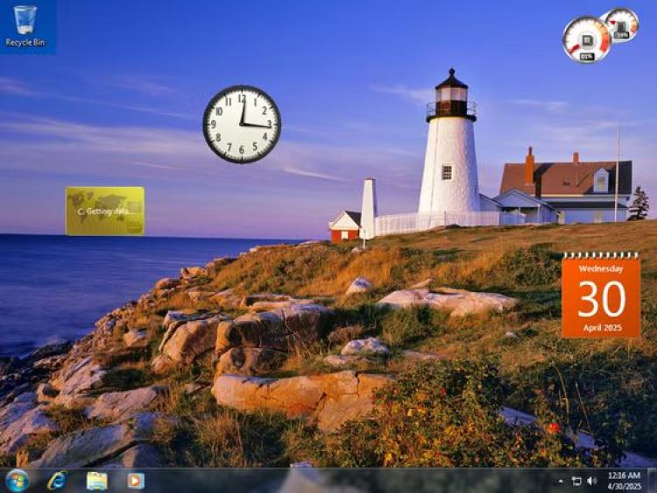Select the Recycle Bin desktop icon
Screen dimensions: 657x493
pyautogui.click(x=25, y=20)
